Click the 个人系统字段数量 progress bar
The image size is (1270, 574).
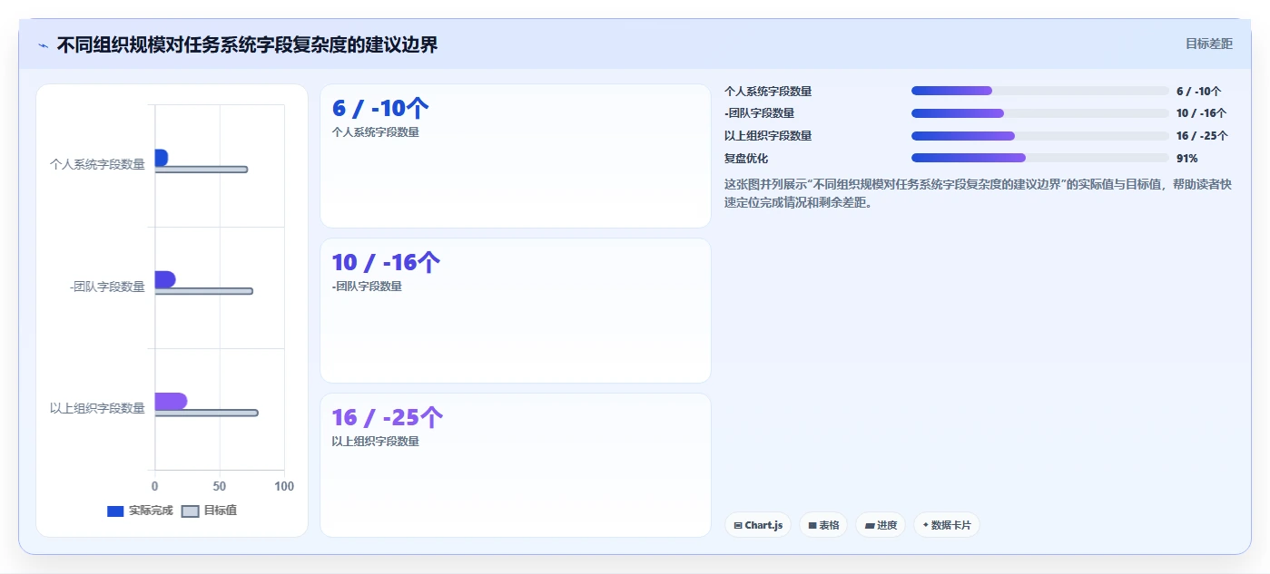pyautogui.click(x=1040, y=91)
